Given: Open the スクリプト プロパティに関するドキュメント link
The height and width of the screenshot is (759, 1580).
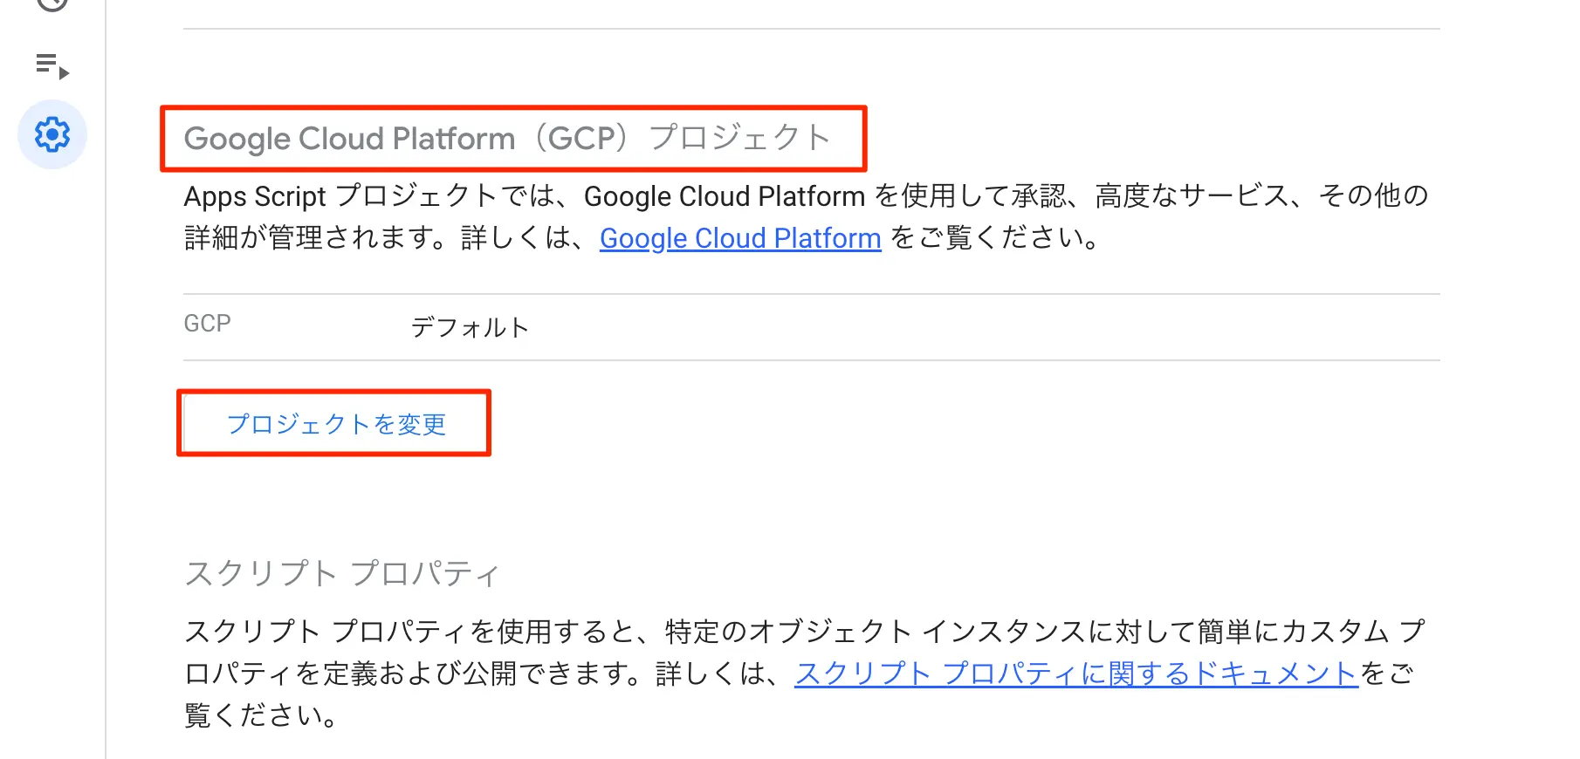Looking at the screenshot, I should click(x=1075, y=674).
